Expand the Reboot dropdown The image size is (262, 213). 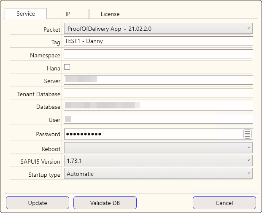coord(158,148)
